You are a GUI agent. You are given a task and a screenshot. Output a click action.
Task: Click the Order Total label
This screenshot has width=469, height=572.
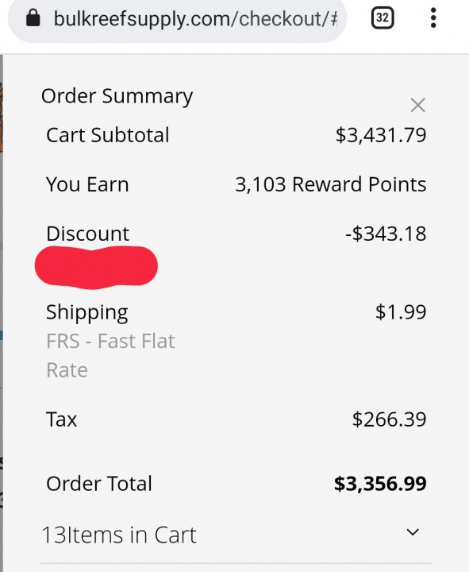pos(99,484)
